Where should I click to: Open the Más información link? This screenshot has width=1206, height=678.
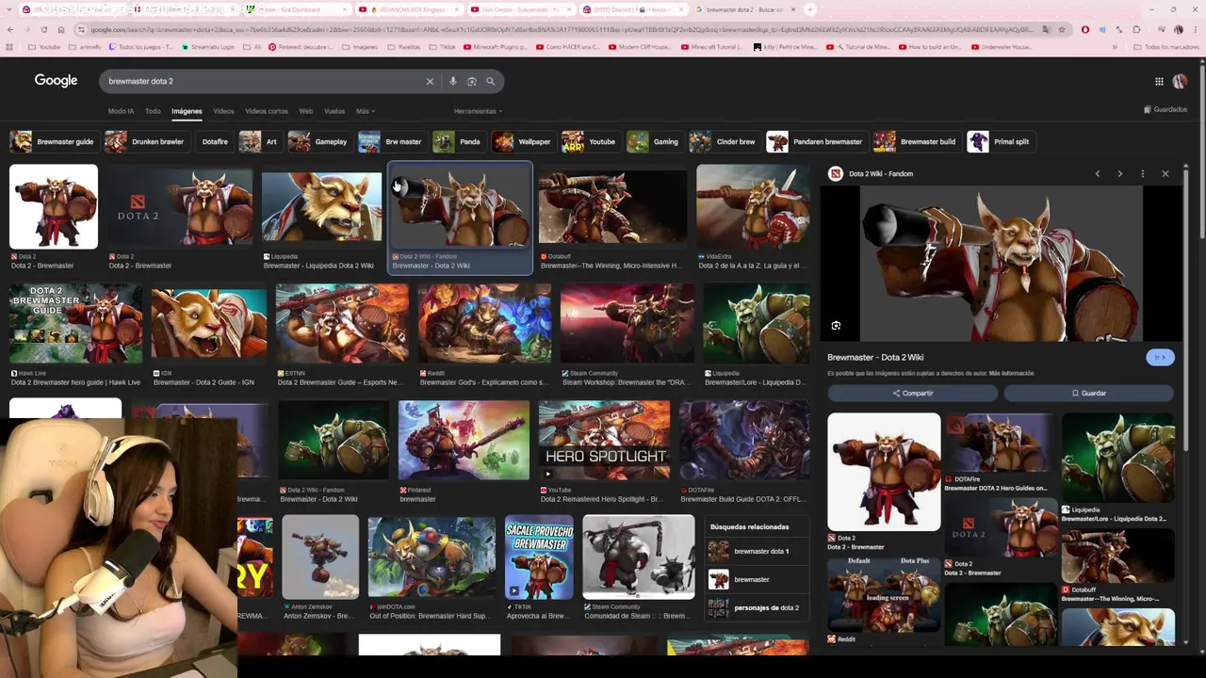pos(1011,374)
